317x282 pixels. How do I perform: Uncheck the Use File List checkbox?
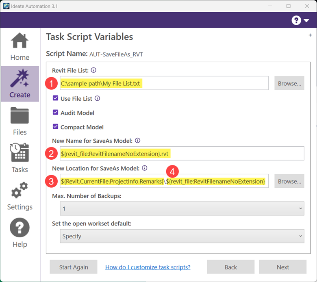pyautogui.click(x=55, y=98)
